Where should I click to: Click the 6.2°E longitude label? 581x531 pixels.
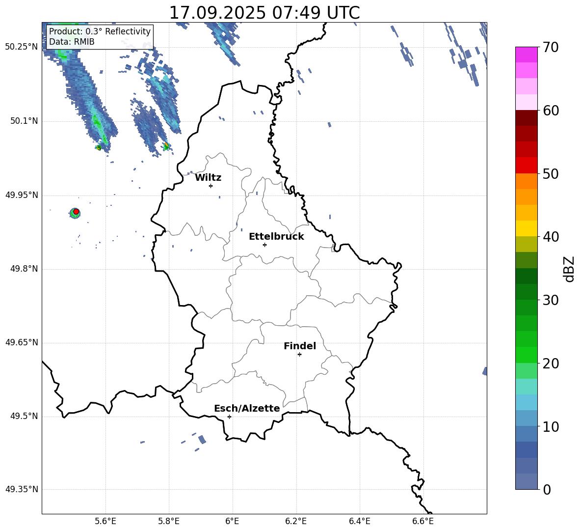tap(296, 522)
